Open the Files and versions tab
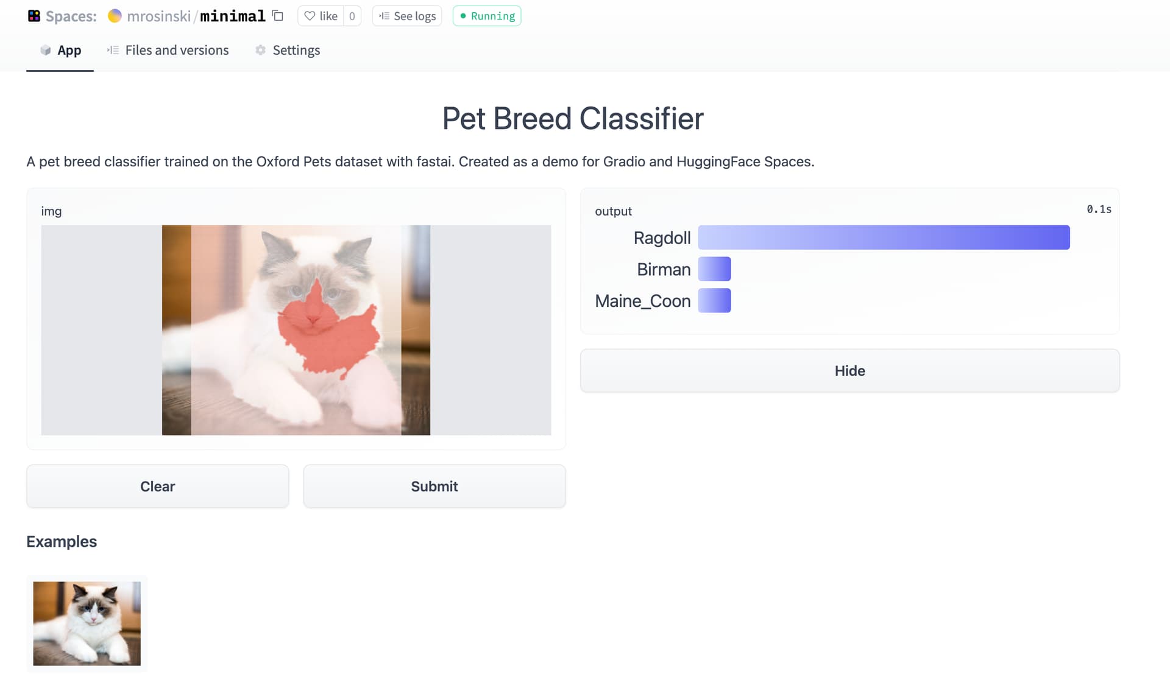This screenshot has height=685, width=1170. coord(168,50)
